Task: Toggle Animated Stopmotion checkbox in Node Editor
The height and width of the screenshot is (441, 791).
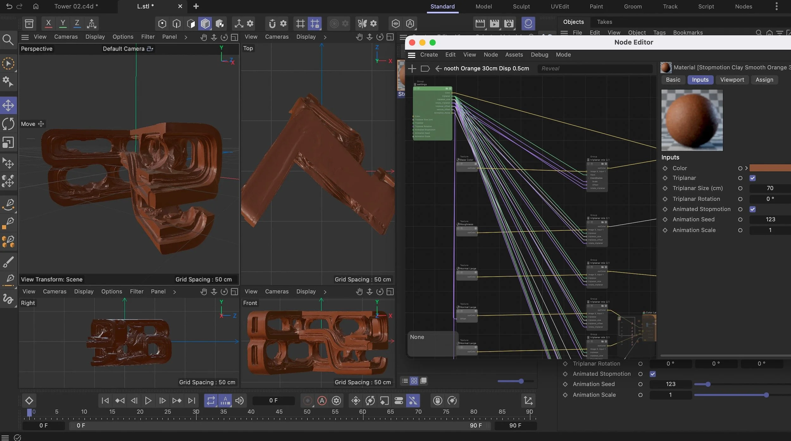Action: click(753, 209)
